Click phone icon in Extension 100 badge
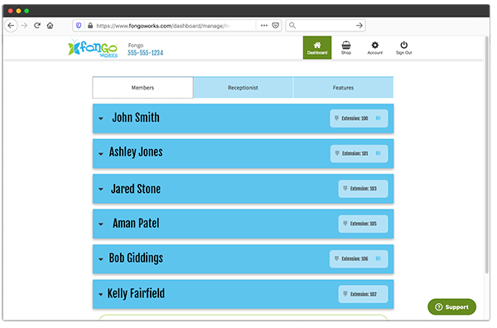The image size is (497, 328). [x=336, y=118]
